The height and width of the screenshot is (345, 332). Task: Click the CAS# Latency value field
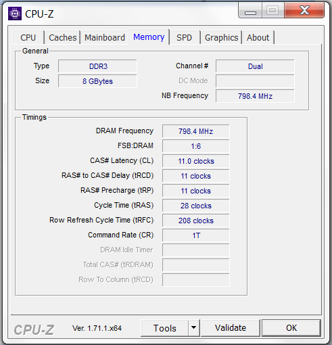(195, 161)
